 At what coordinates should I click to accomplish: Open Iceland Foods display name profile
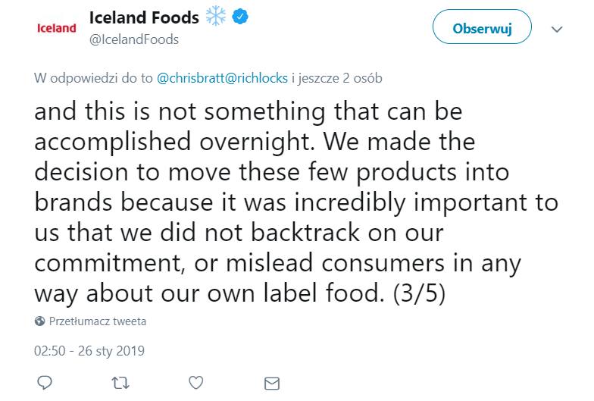[144, 17]
